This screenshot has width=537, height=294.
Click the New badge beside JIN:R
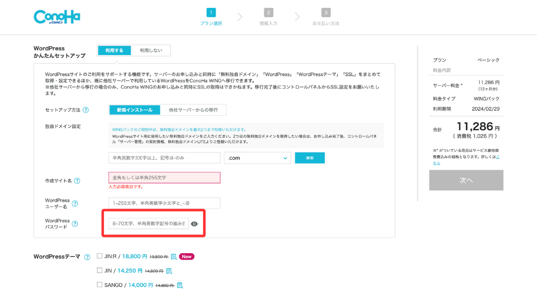pyautogui.click(x=187, y=257)
